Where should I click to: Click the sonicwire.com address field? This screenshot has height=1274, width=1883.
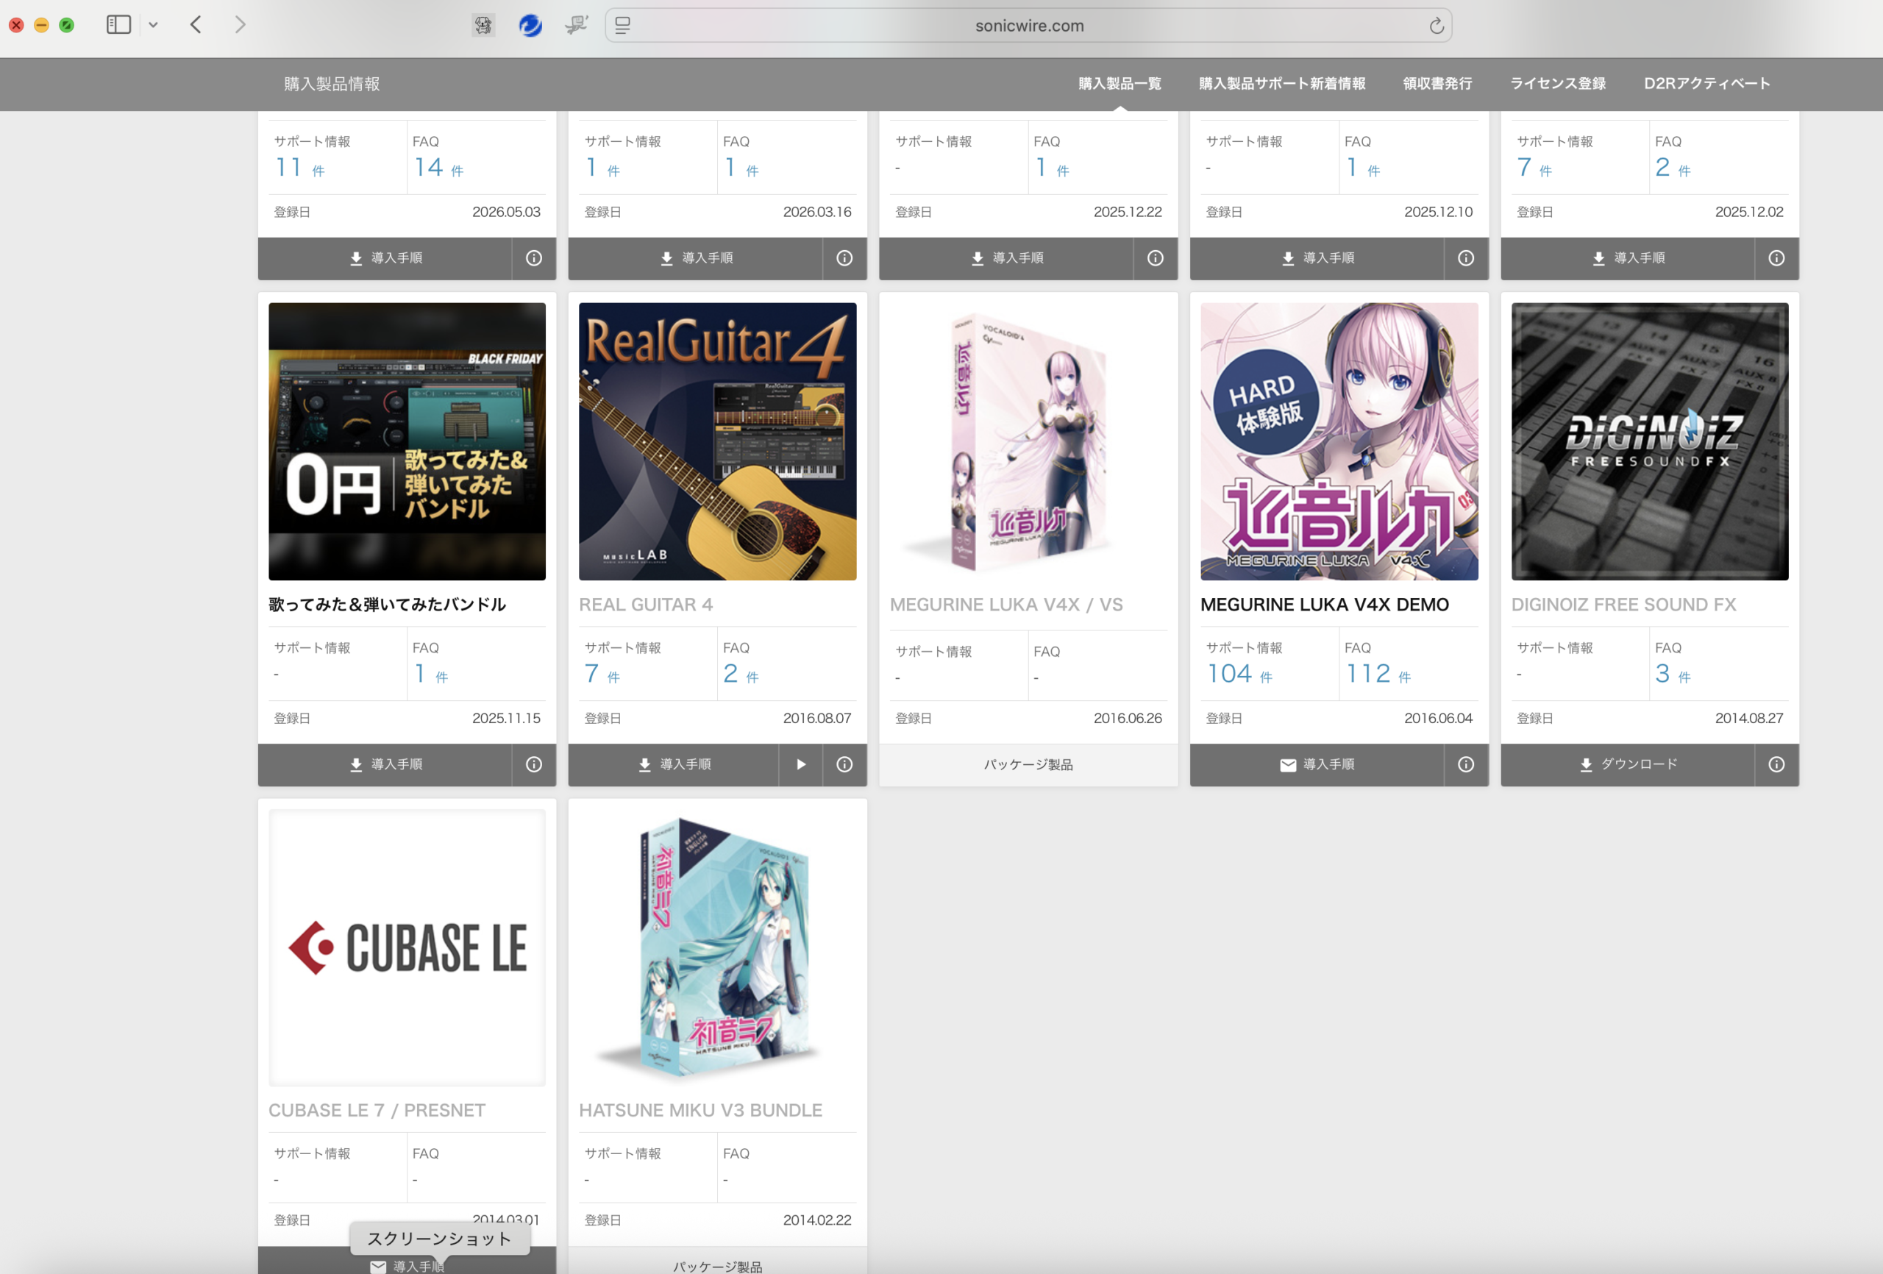pos(1028,26)
